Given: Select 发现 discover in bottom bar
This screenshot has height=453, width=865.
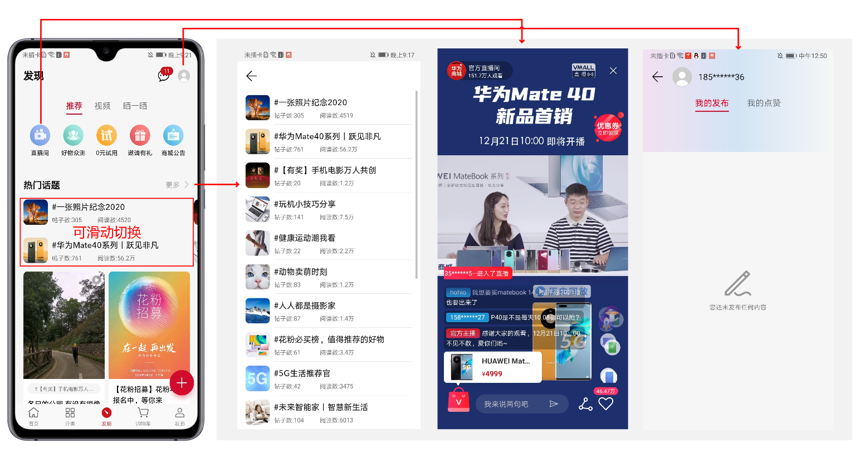Looking at the screenshot, I should (x=106, y=416).
